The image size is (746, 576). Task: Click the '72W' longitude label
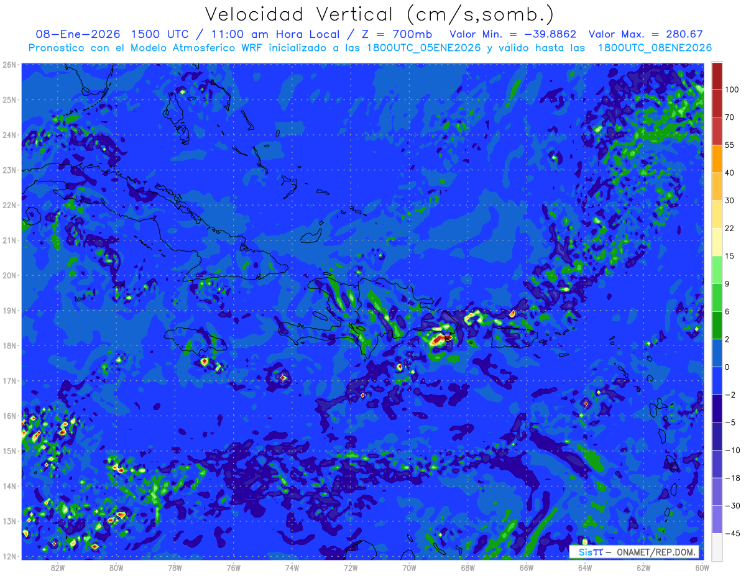[x=351, y=567]
